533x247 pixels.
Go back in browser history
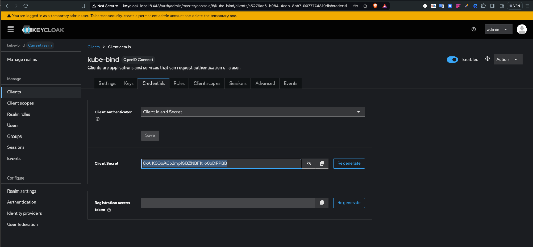tap(7, 6)
